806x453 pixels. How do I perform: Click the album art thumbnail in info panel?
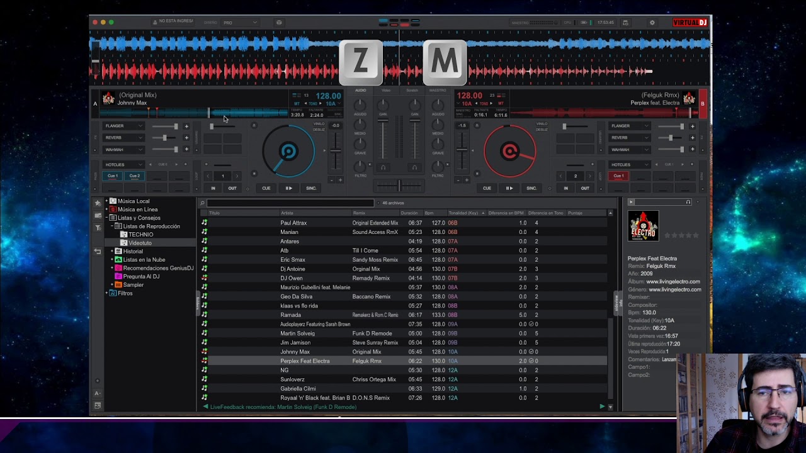coord(643,226)
